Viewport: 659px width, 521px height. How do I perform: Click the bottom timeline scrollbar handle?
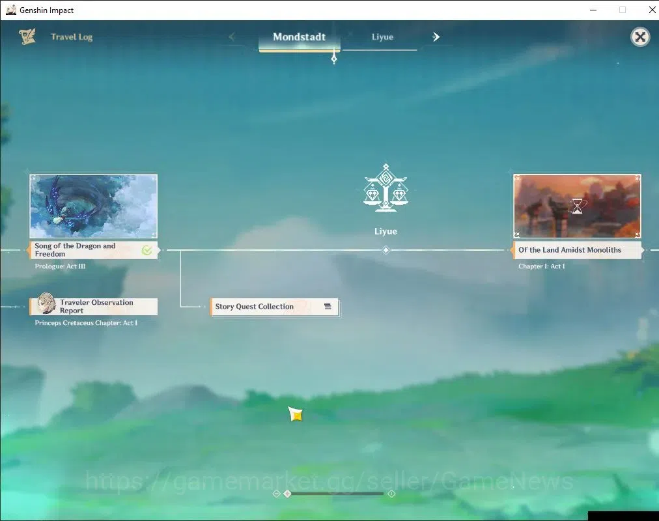pos(287,493)
